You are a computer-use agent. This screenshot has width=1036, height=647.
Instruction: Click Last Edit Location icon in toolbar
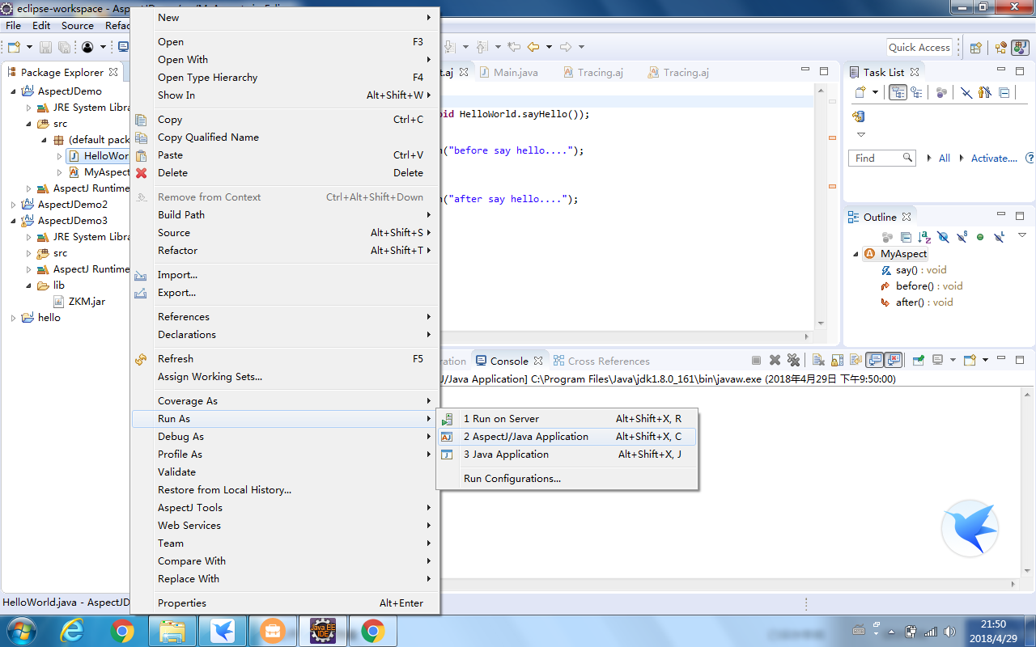point(513,47)
